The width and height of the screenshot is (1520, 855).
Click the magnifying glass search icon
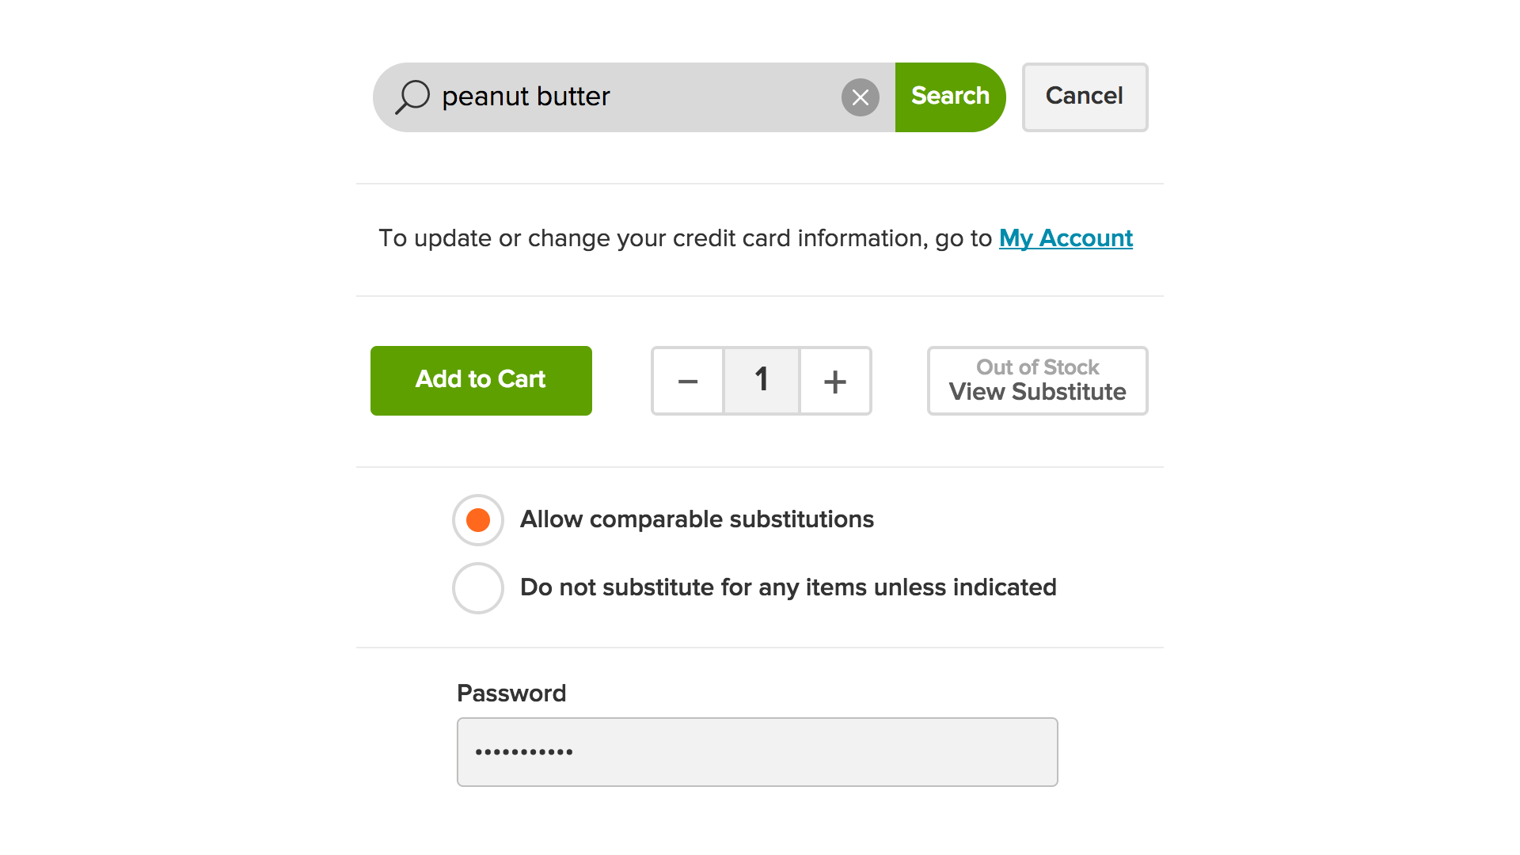click(x=412, y=97)
